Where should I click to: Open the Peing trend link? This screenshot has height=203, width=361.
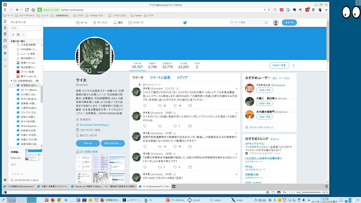(x=249, y=166)
